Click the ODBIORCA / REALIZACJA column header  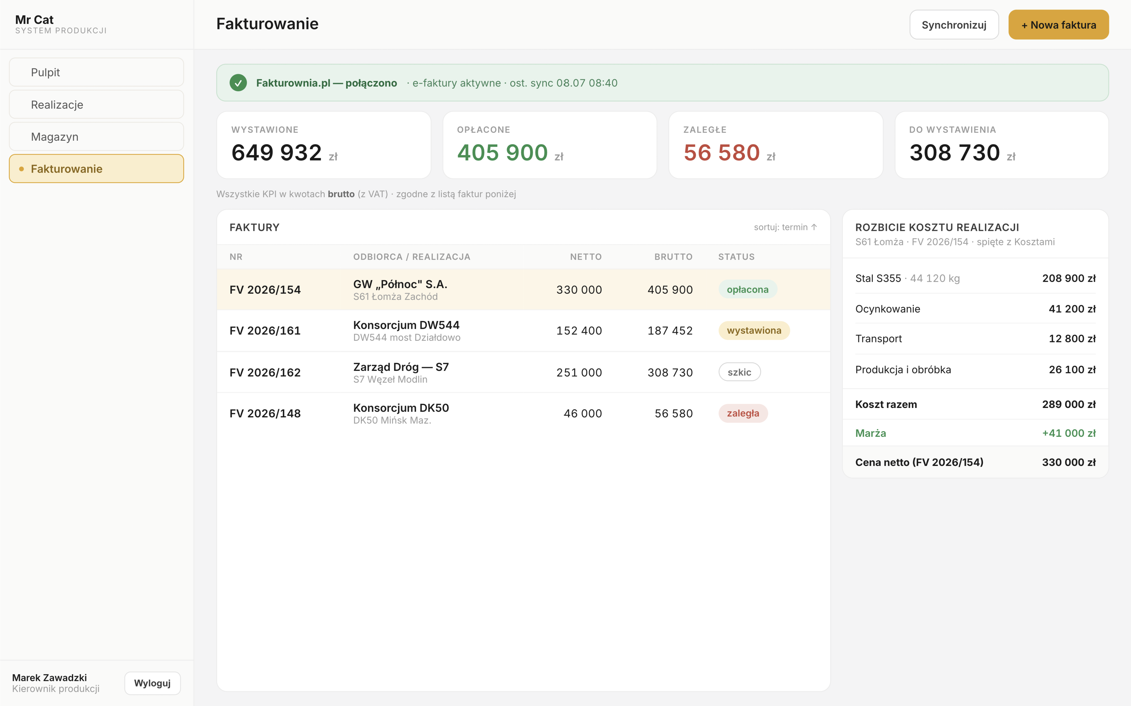[x=412, y=257]
